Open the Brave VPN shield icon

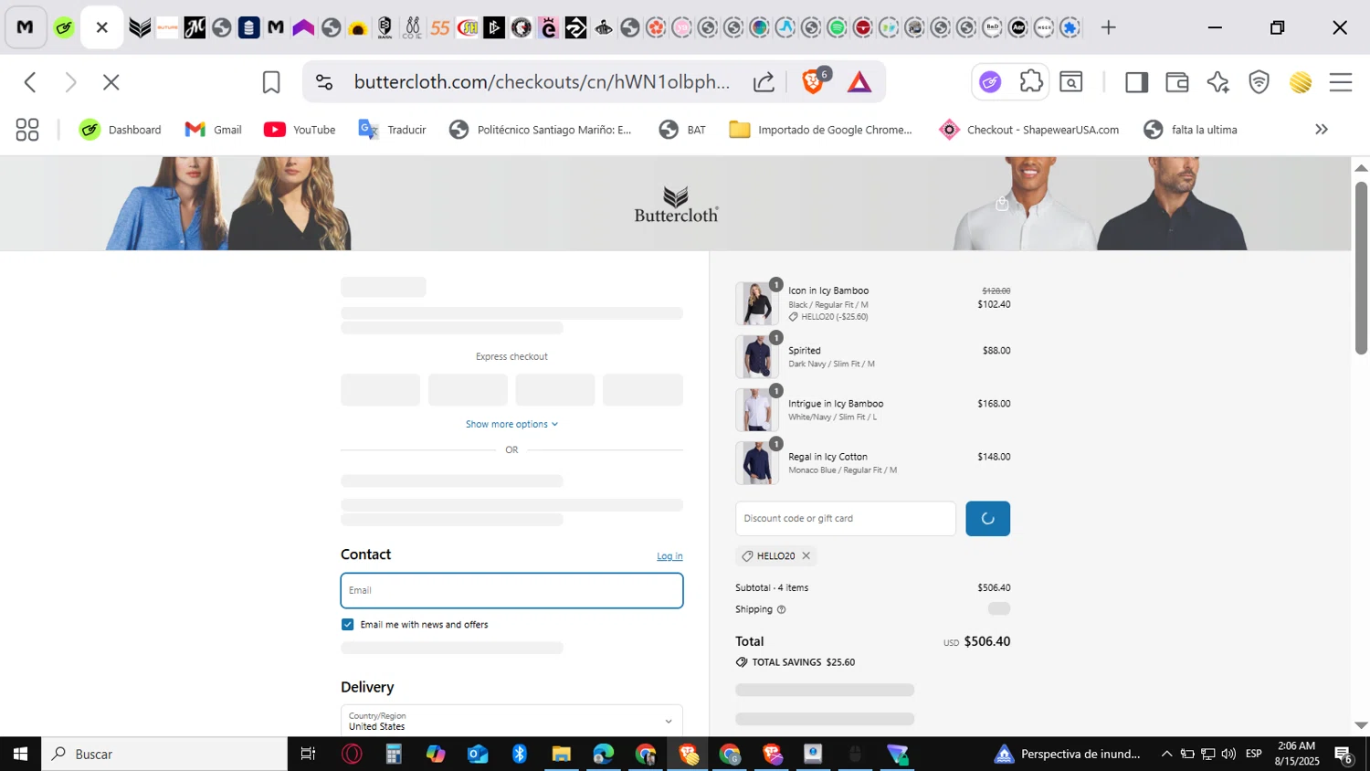click(1259, 82)
